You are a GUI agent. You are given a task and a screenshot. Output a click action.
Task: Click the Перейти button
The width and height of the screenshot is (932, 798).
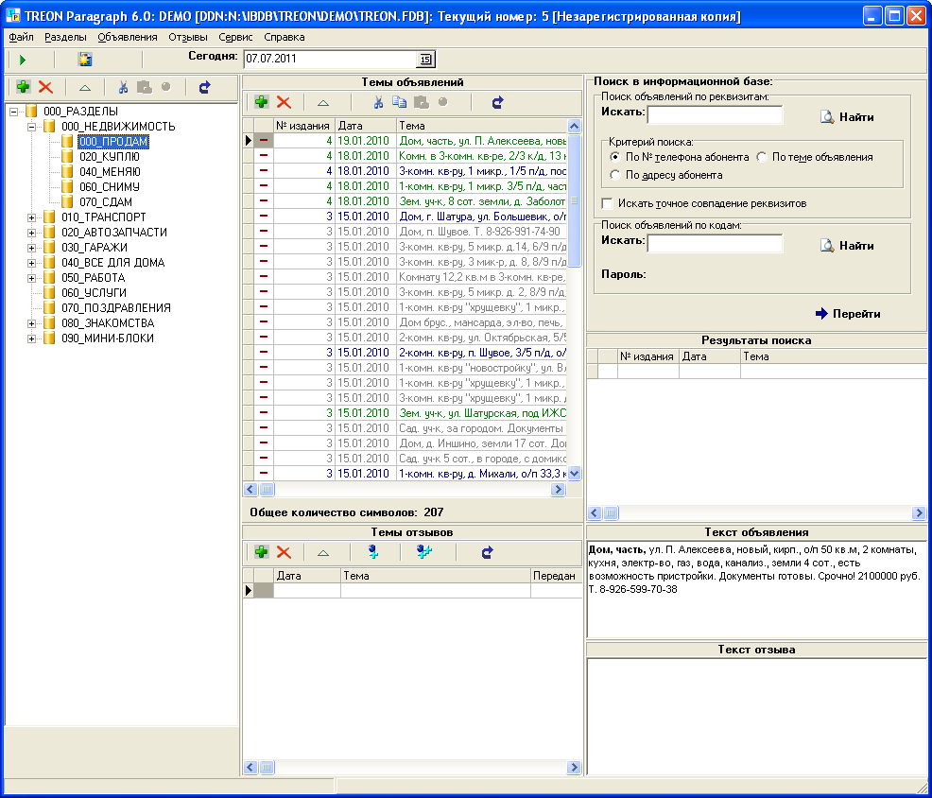(848, 314)
